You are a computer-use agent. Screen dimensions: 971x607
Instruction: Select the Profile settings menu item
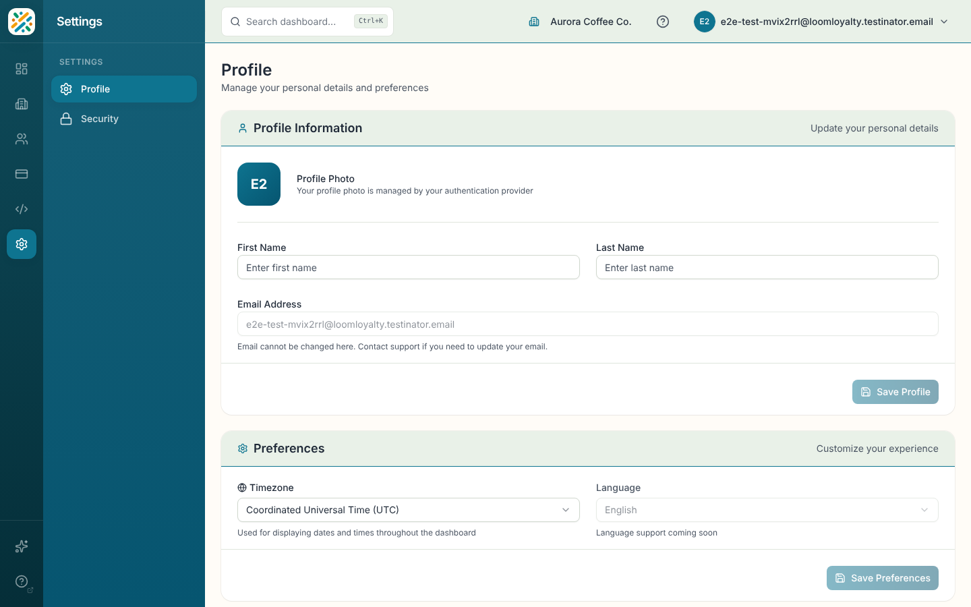tap(124, 89)
